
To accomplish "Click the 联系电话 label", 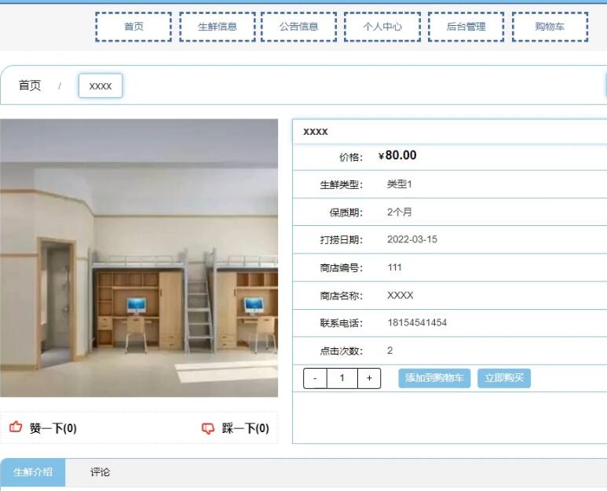I will point(341,323).
